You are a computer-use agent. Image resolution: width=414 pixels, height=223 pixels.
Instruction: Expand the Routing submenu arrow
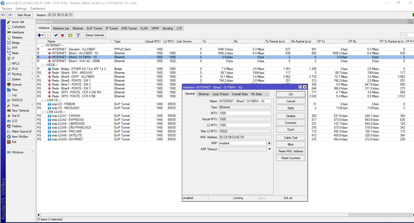click(33, 74)
